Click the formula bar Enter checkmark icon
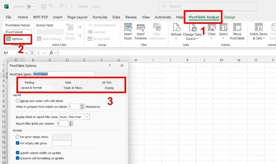Screen dimensions: 276x164 pos(45,52)
